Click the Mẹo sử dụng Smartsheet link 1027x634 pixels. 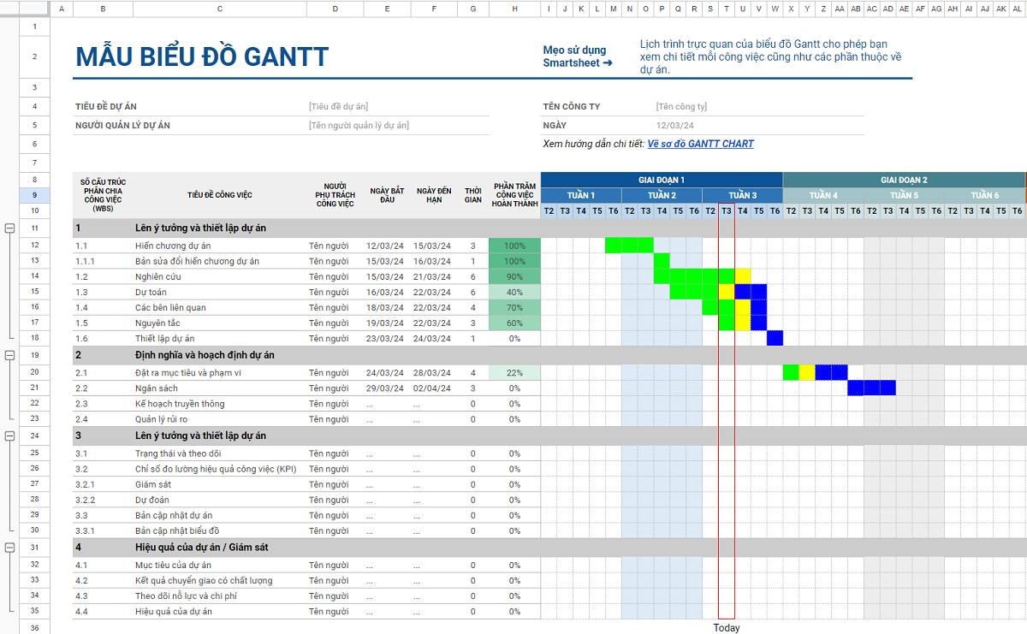pyautogui.click(x=578, y=56)
